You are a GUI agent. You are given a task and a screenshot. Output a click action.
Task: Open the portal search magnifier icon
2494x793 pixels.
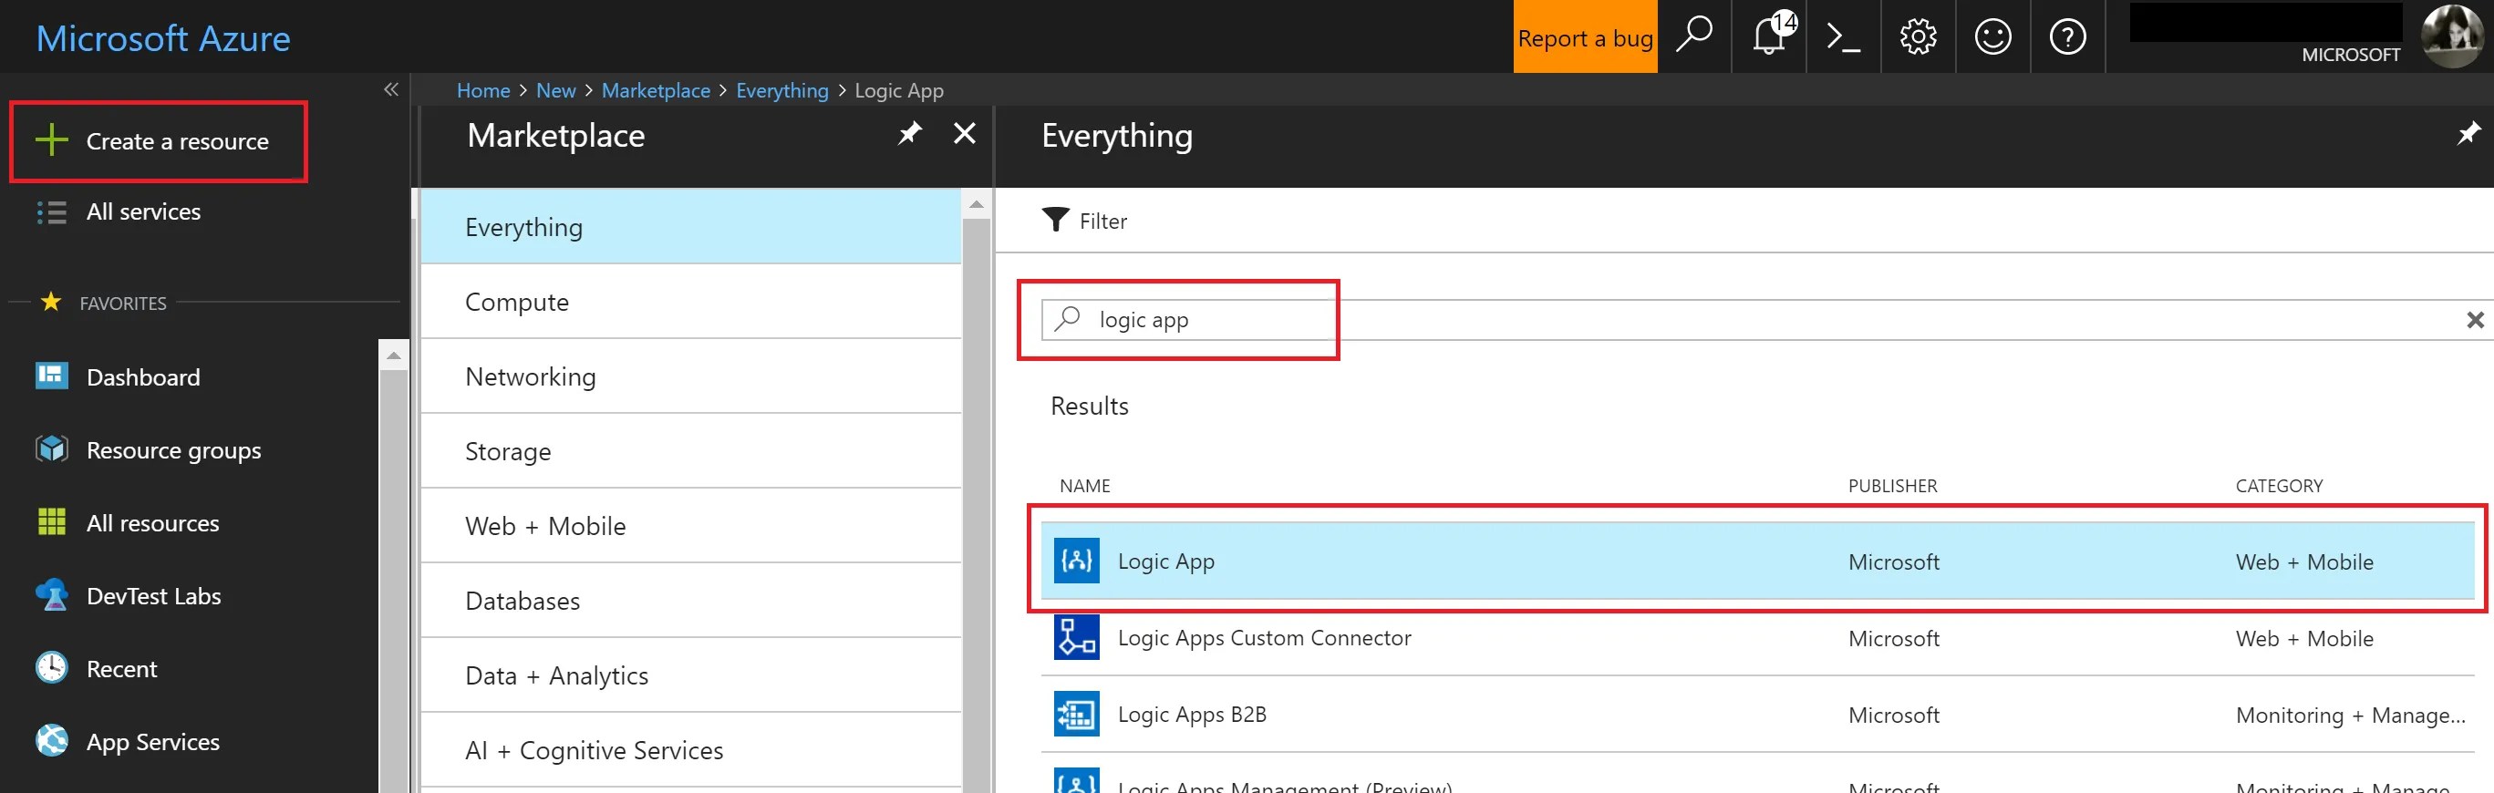[1694, 36]
